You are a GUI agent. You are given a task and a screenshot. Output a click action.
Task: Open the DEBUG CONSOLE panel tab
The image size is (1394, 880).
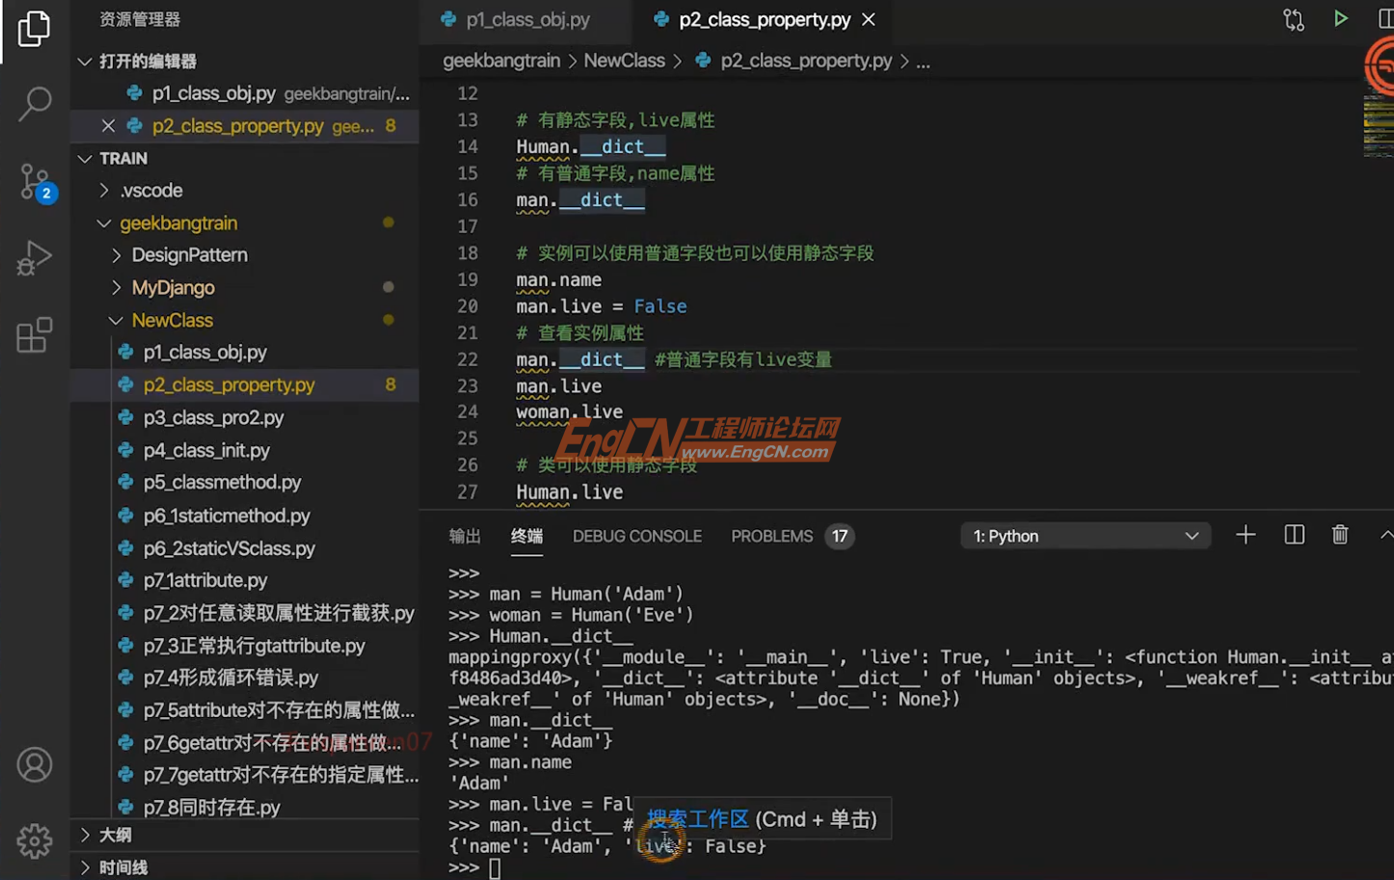[x=637, y=536]
